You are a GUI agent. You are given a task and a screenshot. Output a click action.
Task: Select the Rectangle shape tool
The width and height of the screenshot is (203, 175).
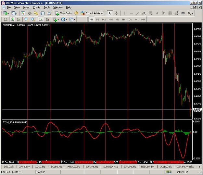point(183,13)
